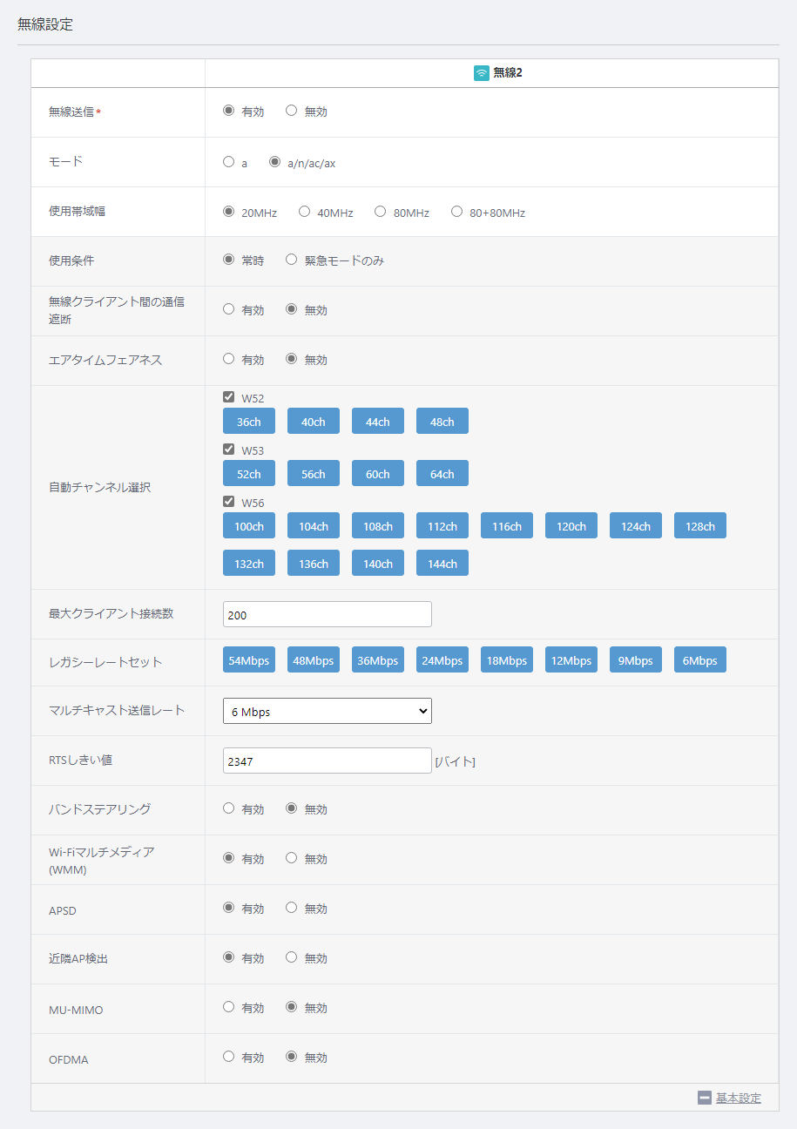Toggle the 18Mbps legacy rate
This screenshot has width=797, height=1129.
pos(507,659)
